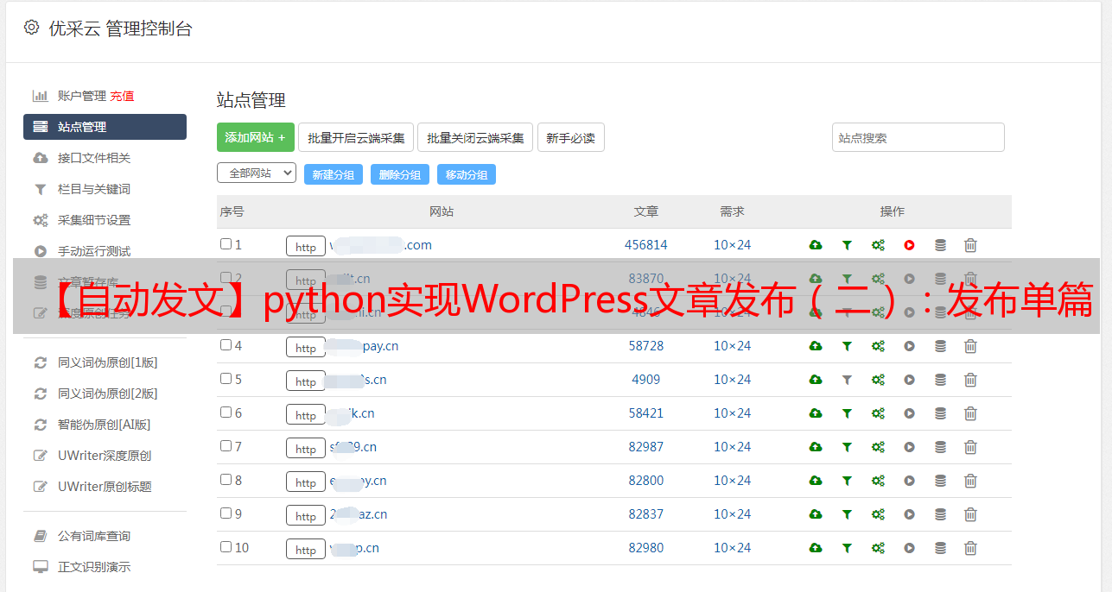The height and width of the screenshot is (592, 1112).
Task: Click in the 站点搜索 search field
Action: click(x=918, y=137)
